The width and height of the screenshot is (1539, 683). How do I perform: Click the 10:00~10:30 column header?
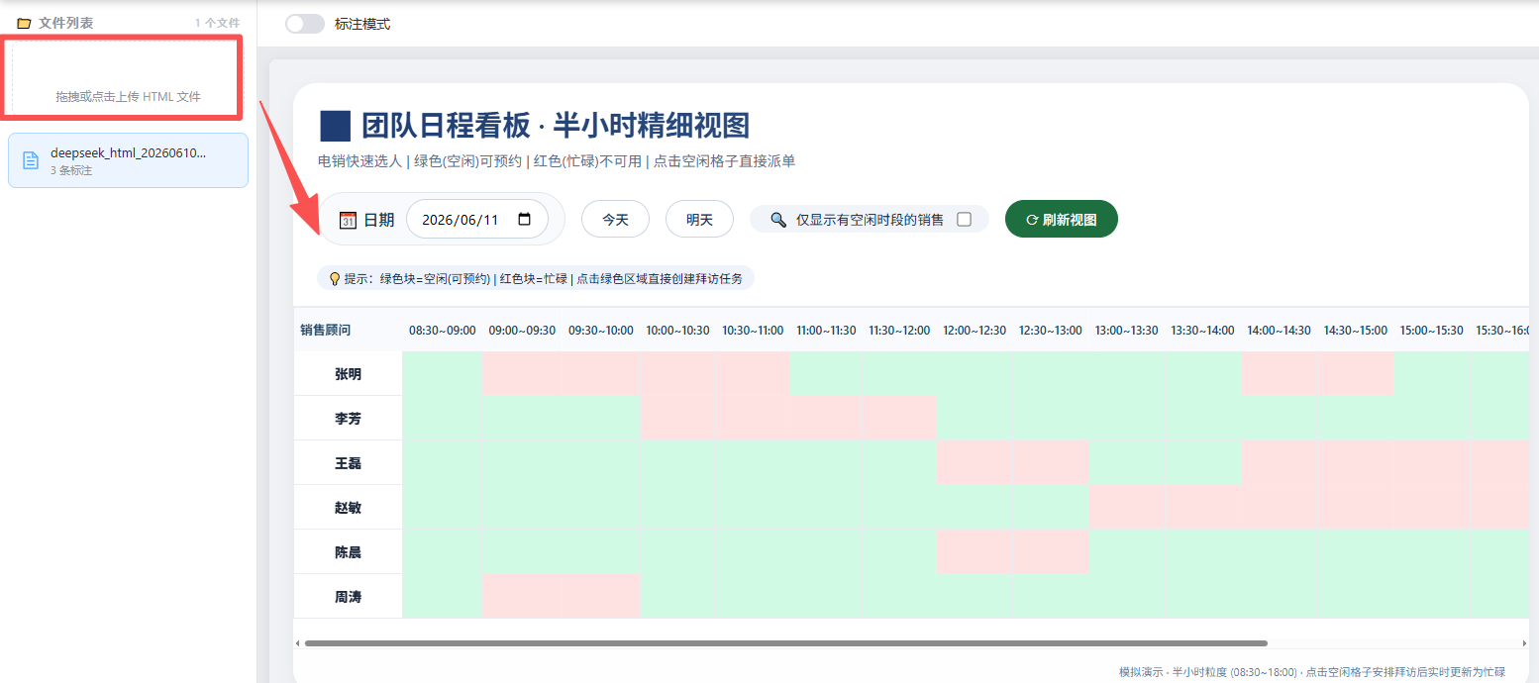(x=677, y=330)
